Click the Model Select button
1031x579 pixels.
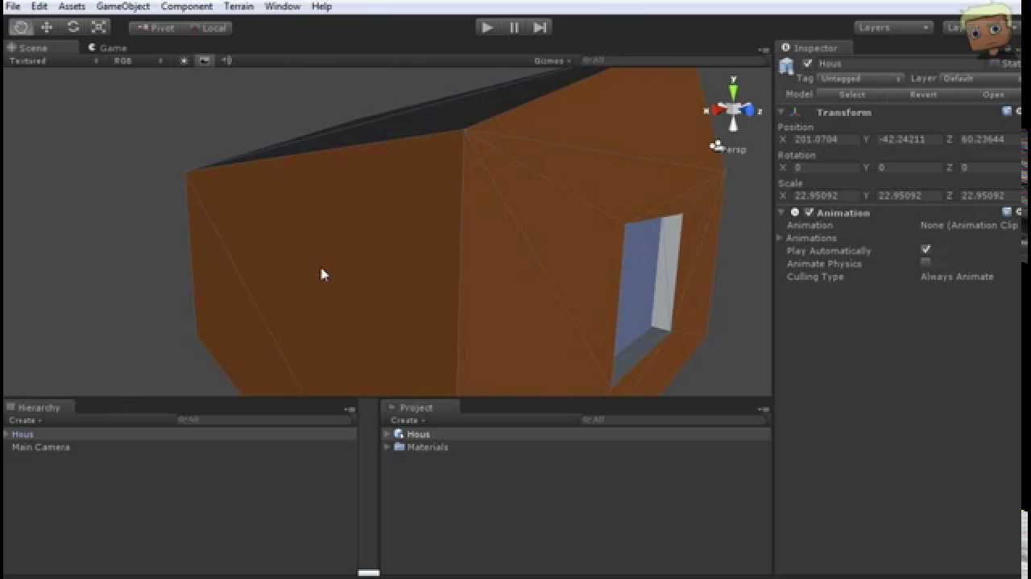point(851,94)
